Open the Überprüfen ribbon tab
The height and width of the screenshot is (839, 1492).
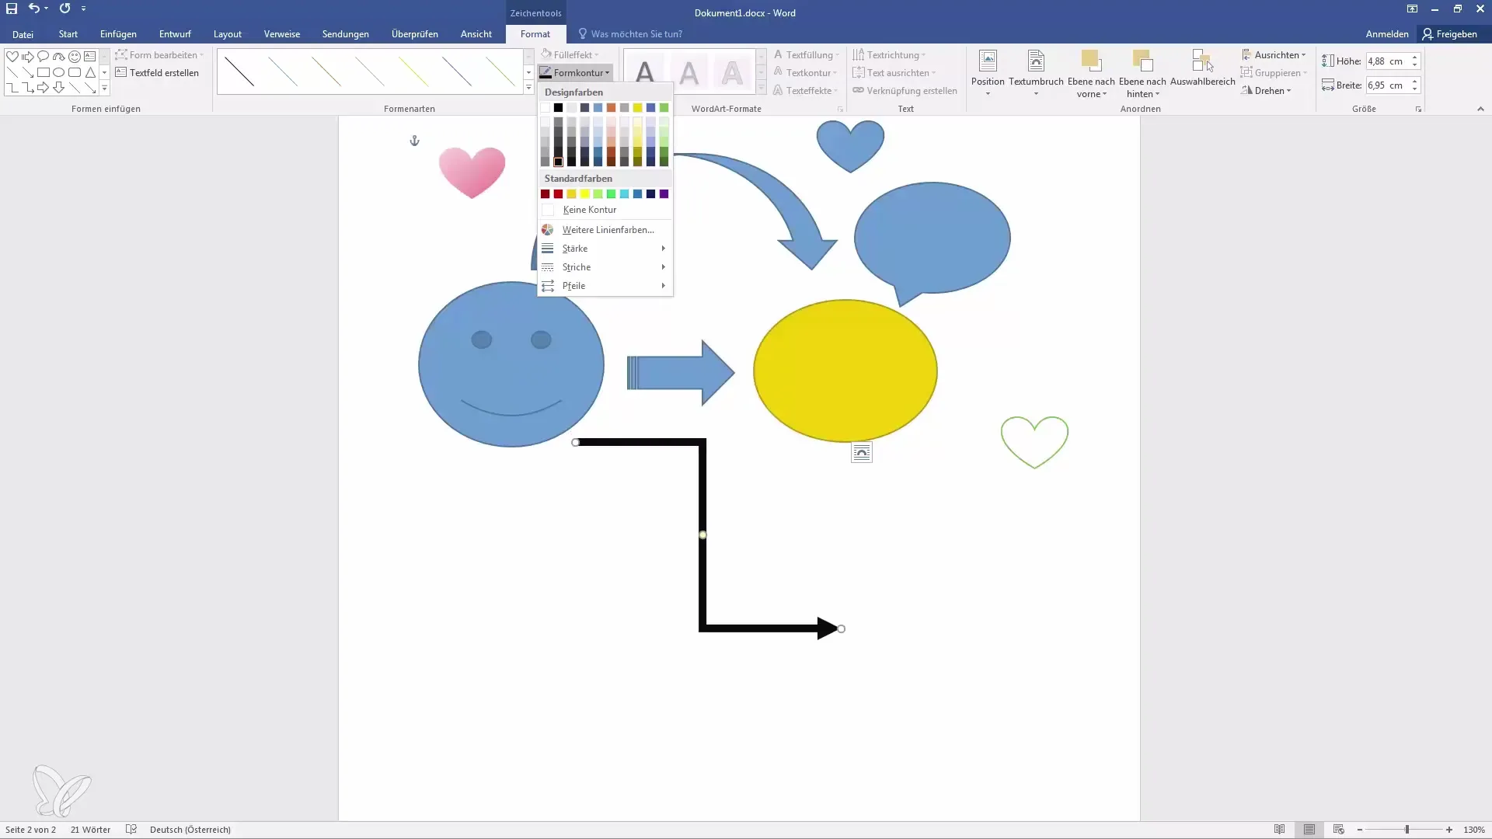414,34
